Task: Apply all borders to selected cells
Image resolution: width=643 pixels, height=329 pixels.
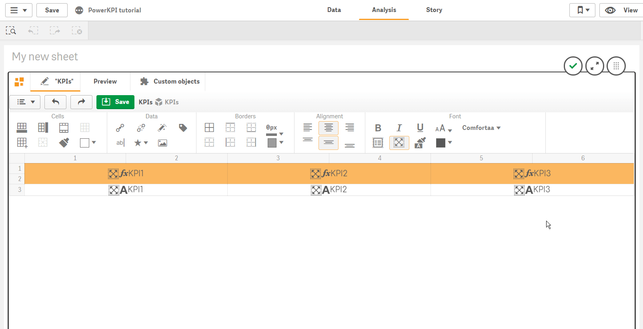Action: 209,128
